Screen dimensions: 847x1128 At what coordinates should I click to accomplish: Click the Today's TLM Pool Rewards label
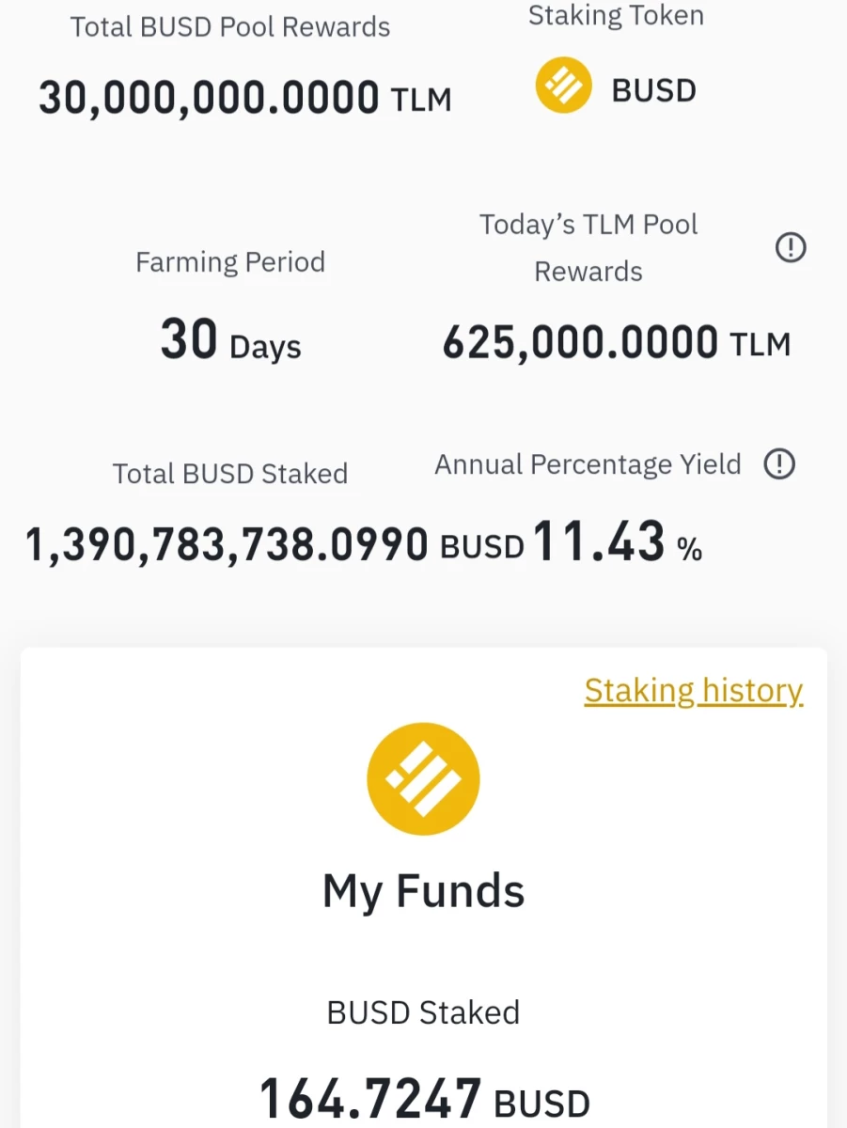[588, 248]
